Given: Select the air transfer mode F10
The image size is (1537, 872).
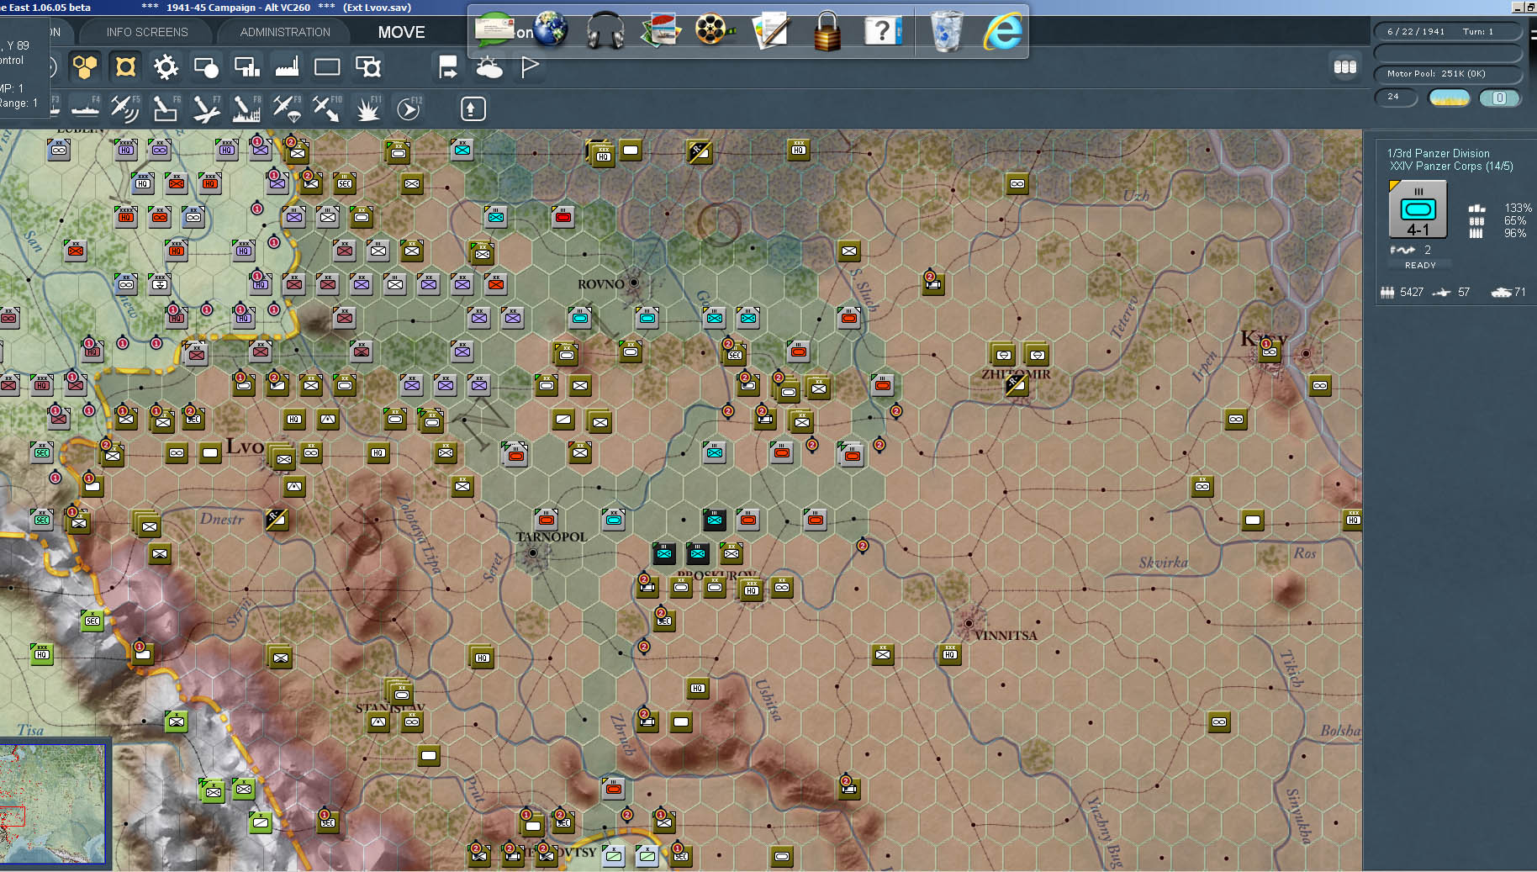Looking at the screenshot, I should 327,108.
